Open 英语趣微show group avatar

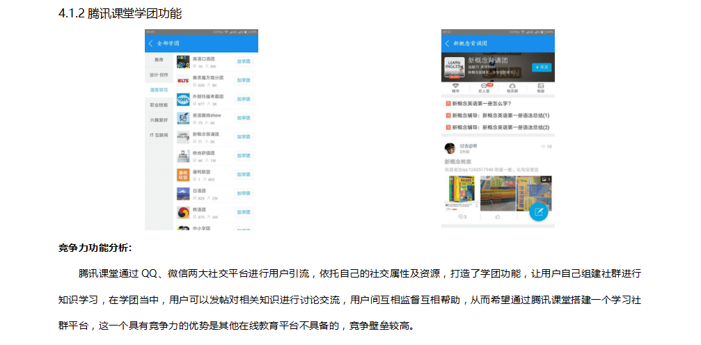pos(183,118)
